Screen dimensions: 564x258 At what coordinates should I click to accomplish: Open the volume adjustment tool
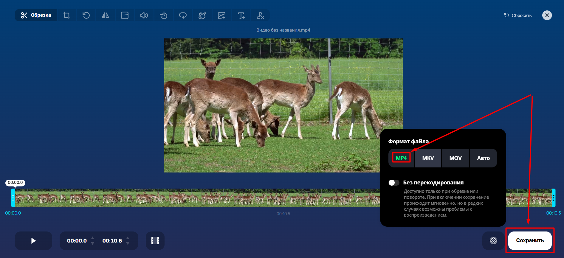coord(144,15)
